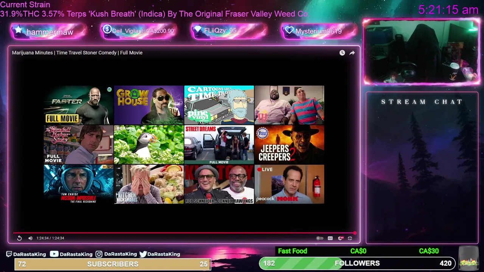
Task: Open Rob Schneider - Donnell Rawlings thumbnail
Action: (219, 184)
